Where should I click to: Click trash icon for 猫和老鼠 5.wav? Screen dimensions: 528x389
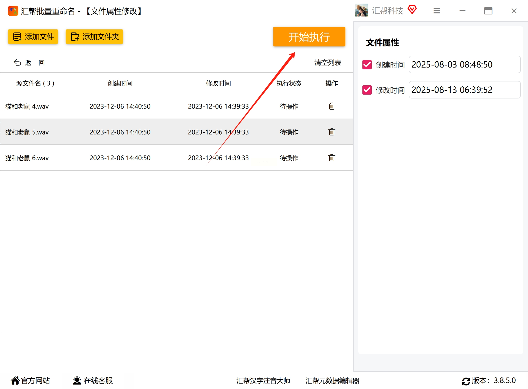[331, 132]
